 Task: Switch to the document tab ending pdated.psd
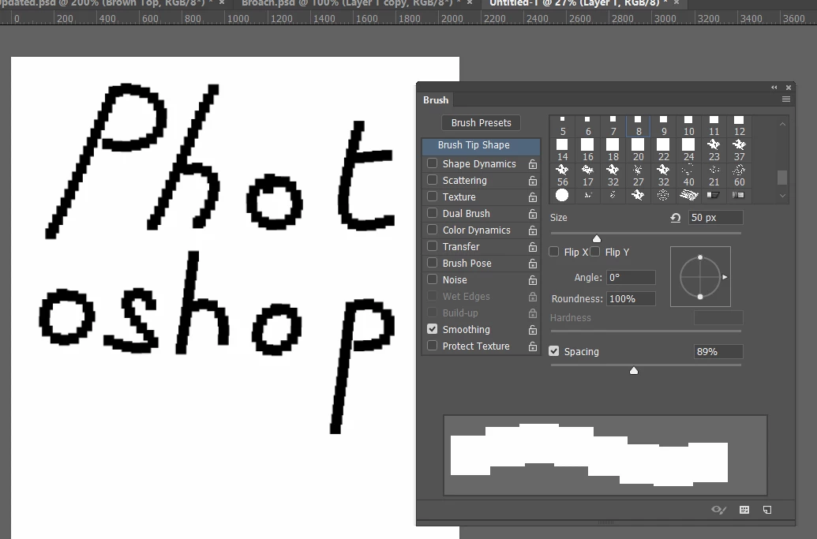click(106, 3)
